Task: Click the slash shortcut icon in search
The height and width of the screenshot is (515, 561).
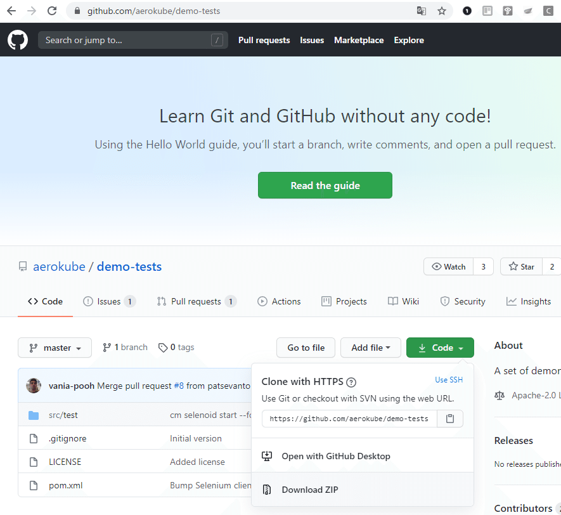Action: coord(217,40)
